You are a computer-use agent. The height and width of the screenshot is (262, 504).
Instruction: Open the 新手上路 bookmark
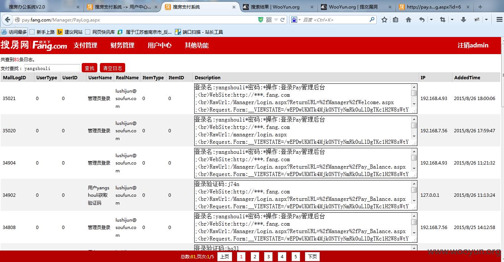point(42,32)
